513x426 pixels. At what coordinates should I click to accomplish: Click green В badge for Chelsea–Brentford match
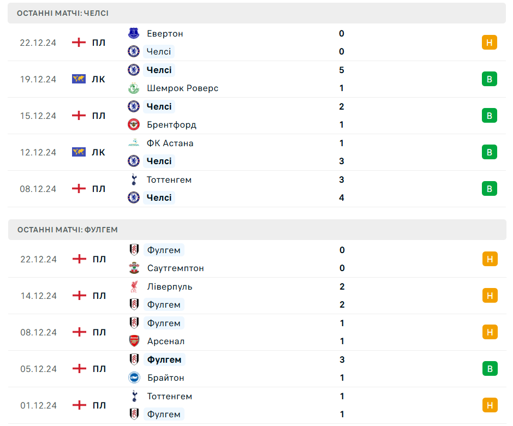[x=490, y=116]
